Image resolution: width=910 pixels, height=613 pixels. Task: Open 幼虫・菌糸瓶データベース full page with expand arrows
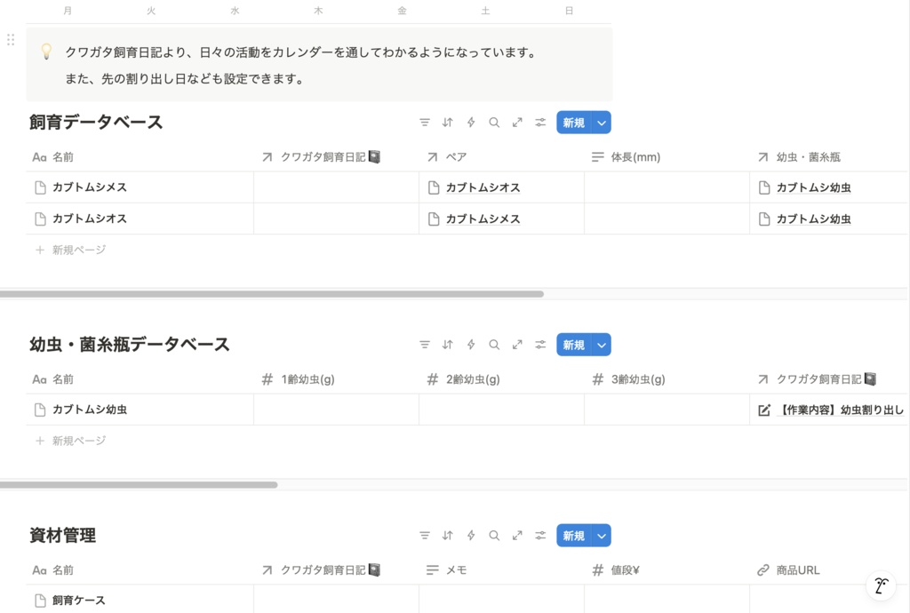pos(517,345)
